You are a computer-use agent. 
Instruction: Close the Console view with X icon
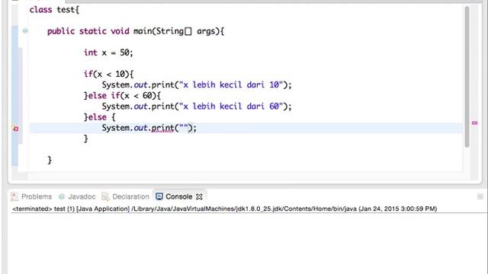point(199,196)
